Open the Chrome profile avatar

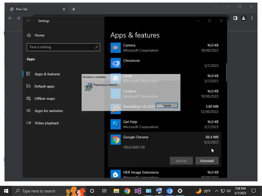point(244,18)
